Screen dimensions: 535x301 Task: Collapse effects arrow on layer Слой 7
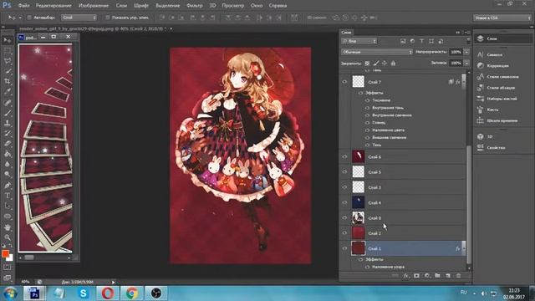[x=464, y=82]
